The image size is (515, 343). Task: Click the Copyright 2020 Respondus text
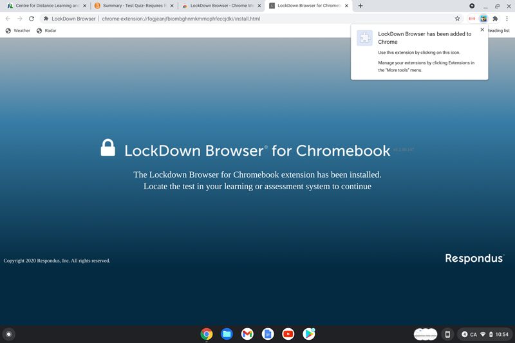(x=57, y=261)
